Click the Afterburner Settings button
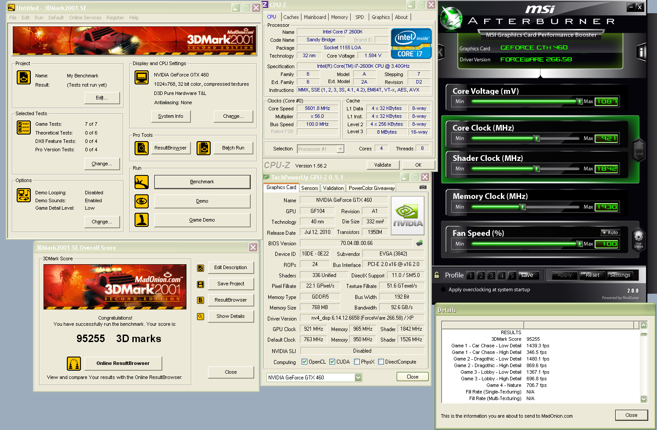Viewport: 657px width, 430px height. point(620,275)
